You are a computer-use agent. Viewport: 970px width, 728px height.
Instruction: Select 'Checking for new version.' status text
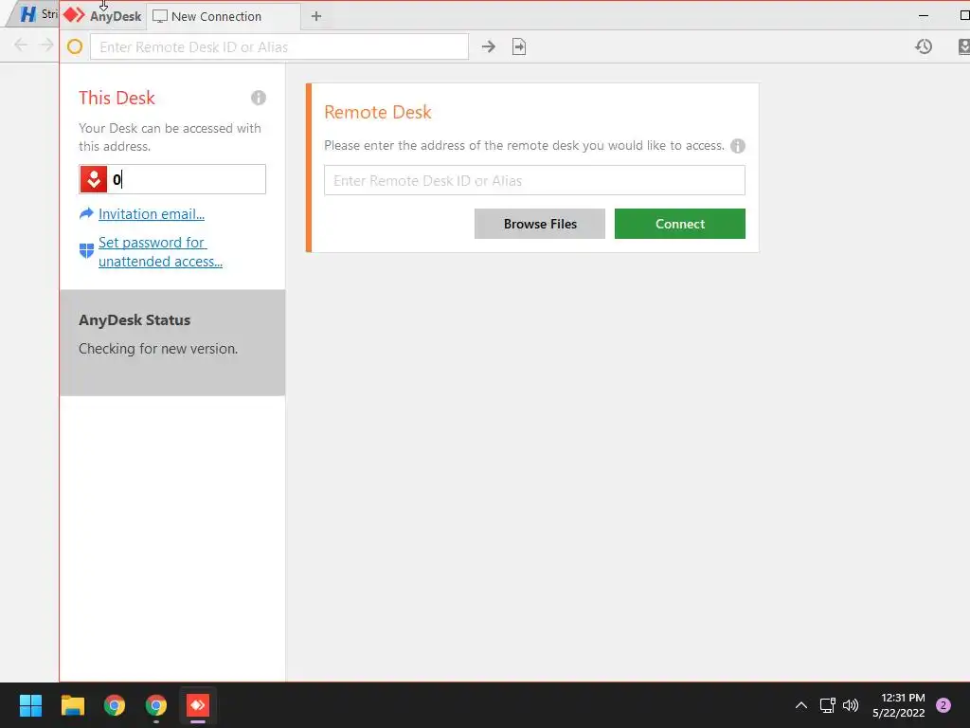click(158, 349)
